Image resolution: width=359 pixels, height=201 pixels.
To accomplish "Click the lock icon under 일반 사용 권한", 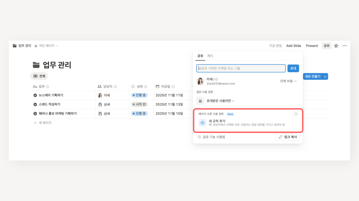I will (x=200, y=101).
